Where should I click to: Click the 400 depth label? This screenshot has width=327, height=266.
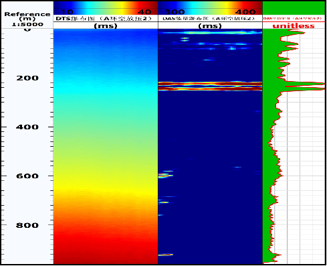(27, 127)
